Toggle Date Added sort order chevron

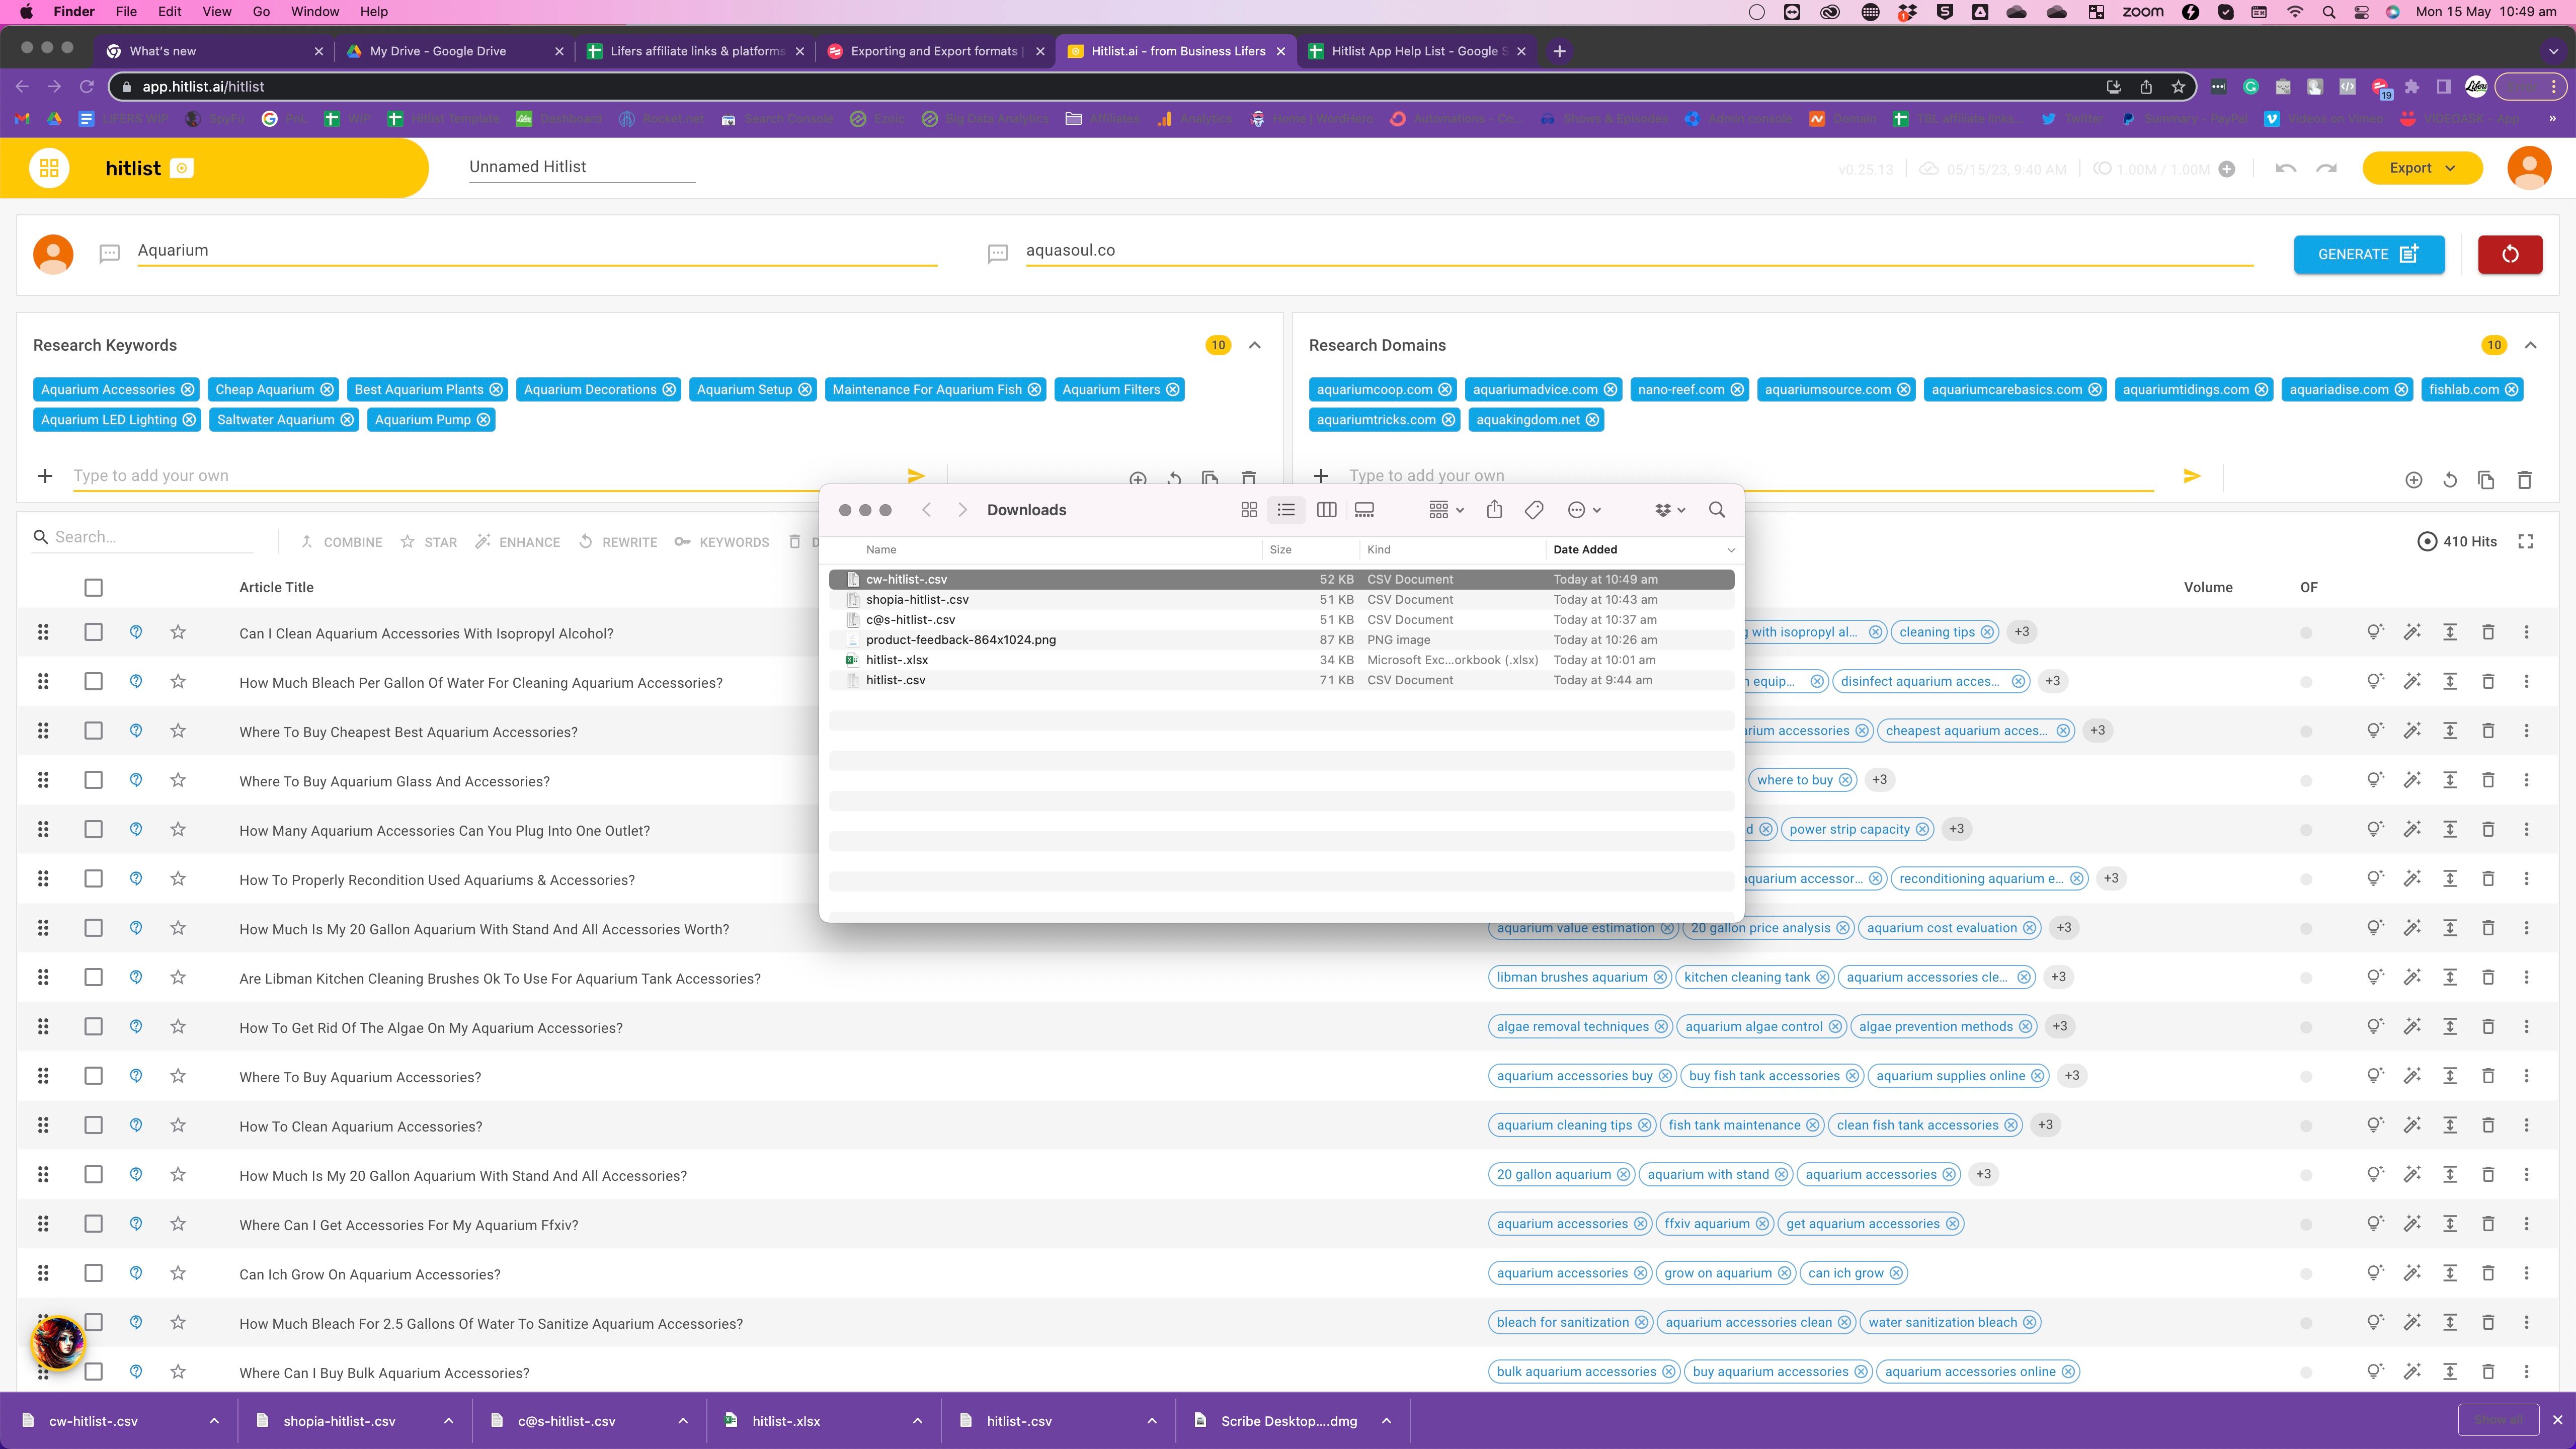click(1731, 550)
